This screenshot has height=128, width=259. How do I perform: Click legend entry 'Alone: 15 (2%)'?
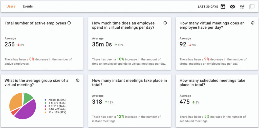[x=57, y=100]
